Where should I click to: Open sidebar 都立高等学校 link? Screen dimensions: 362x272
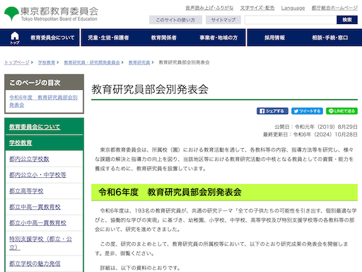(x=26, y=191)
